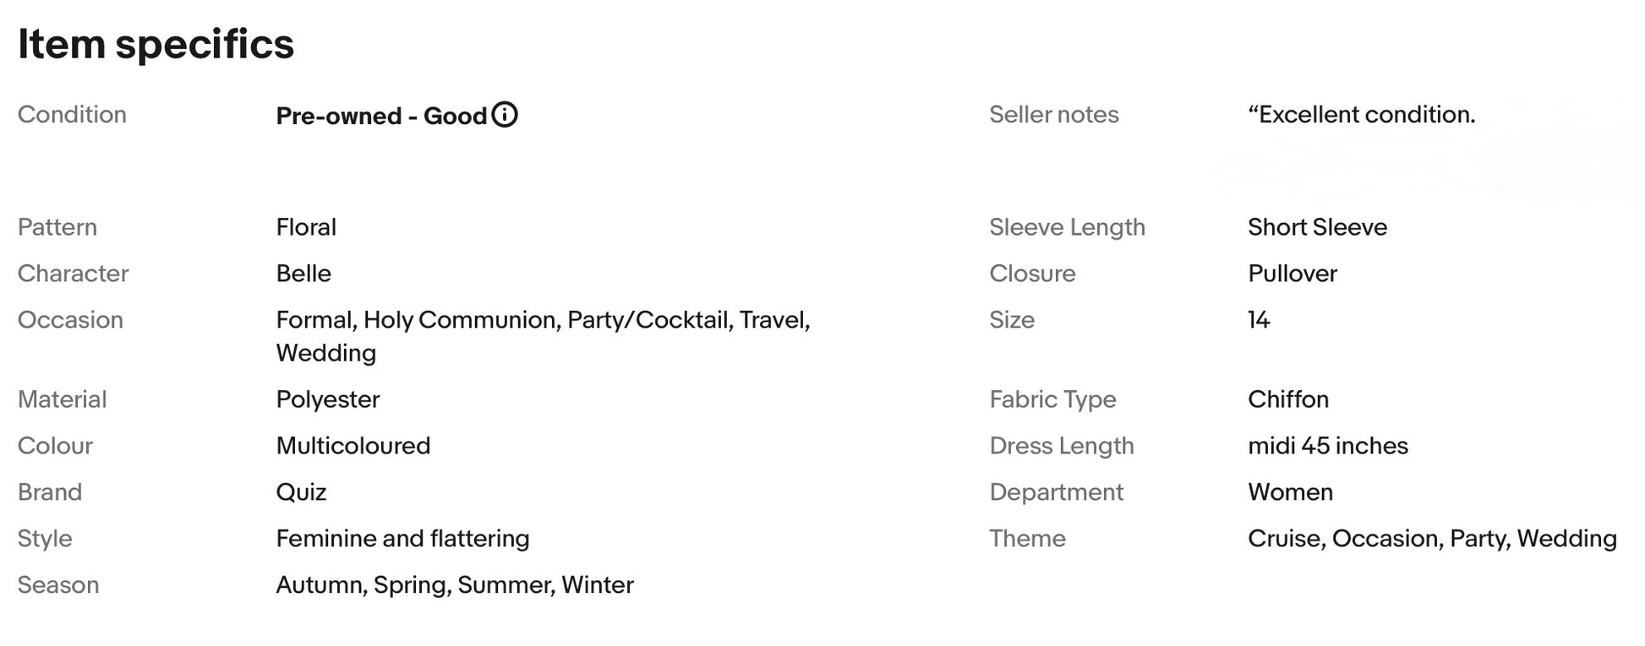Click the Feminine and flattering style value
The height and width of the screenshot is (646, 1645).
coord(402,539)
